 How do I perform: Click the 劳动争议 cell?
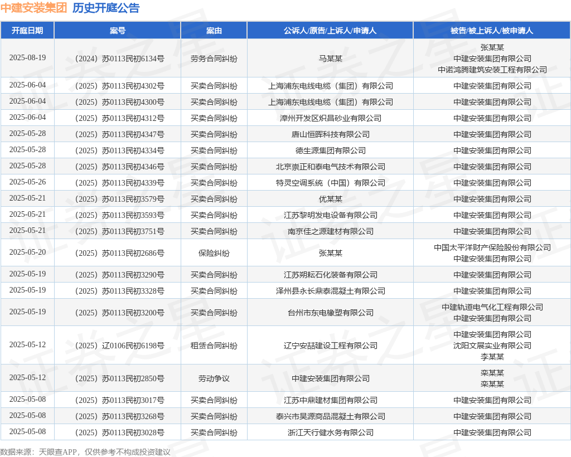tap(214, 378)
